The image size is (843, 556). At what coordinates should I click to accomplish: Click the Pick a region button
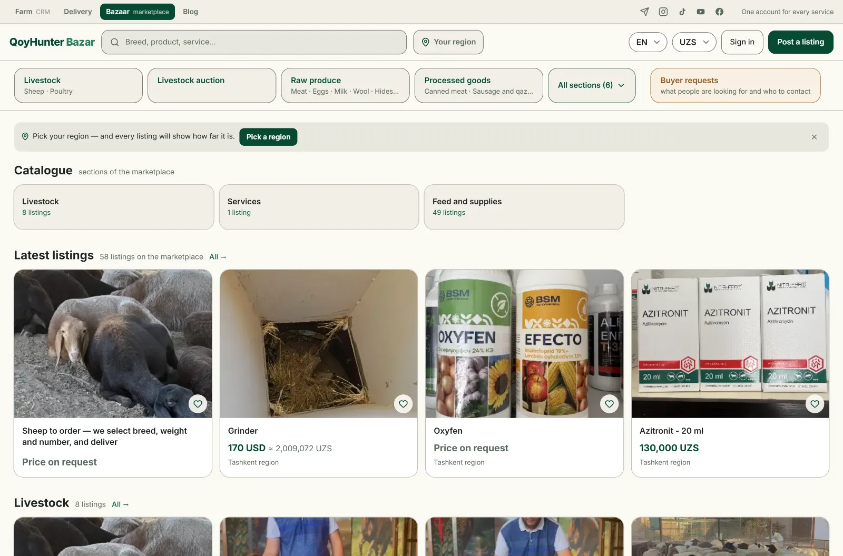coord(268,137)
